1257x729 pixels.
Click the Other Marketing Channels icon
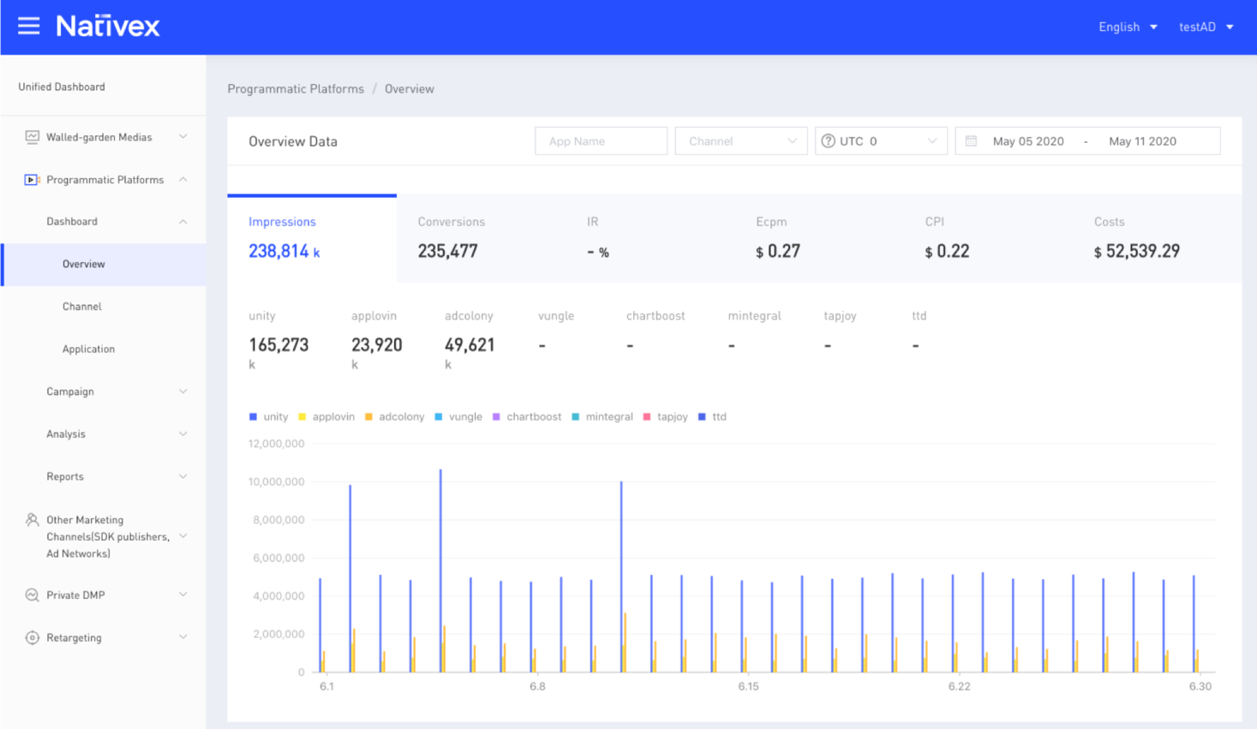[x=33, y=519]
